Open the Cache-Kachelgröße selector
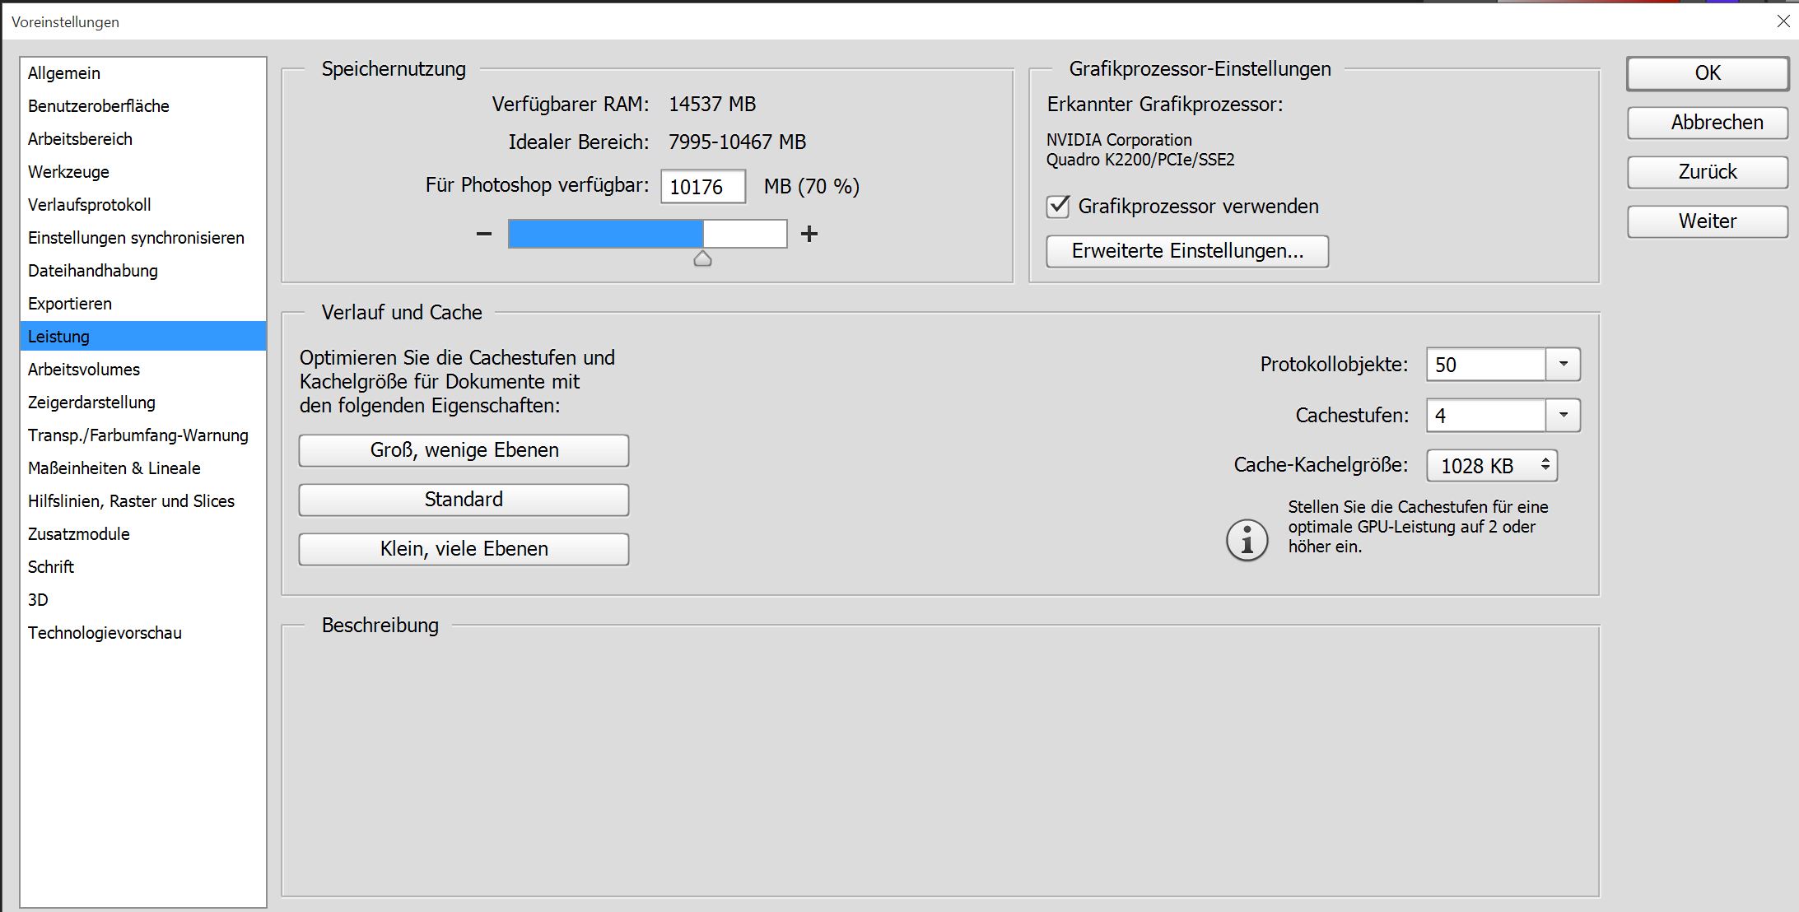Screen dimensions: 1799x912 click(x=1491, y=466)
